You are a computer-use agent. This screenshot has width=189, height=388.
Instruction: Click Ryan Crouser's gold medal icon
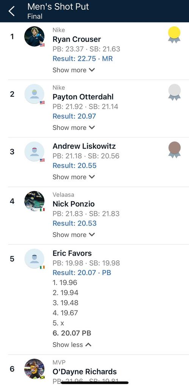click(174, 35)
